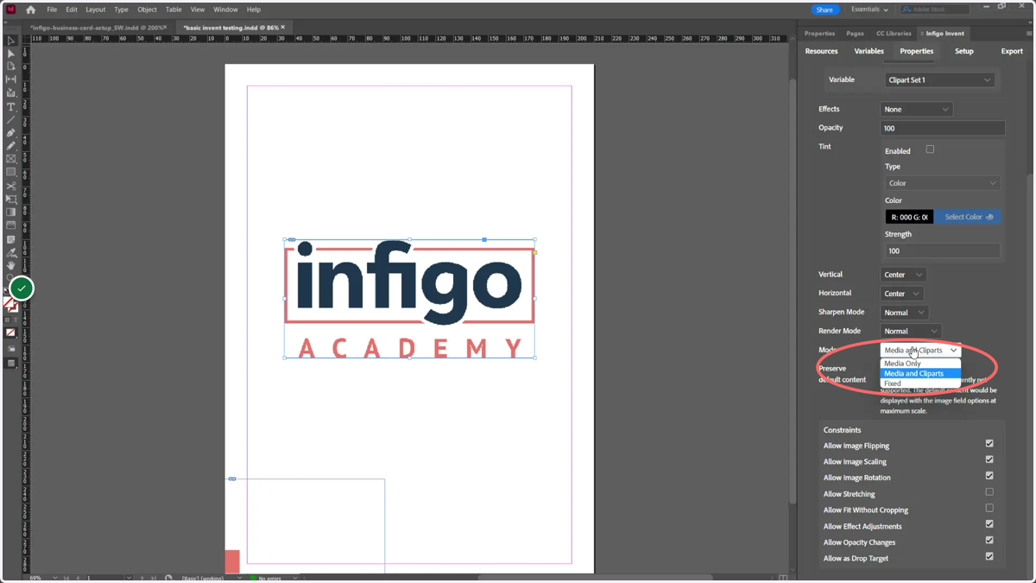Open the Horizontal alignment dropdown
The height and width of the screenshot is (583, 1036).
(902, 294)
